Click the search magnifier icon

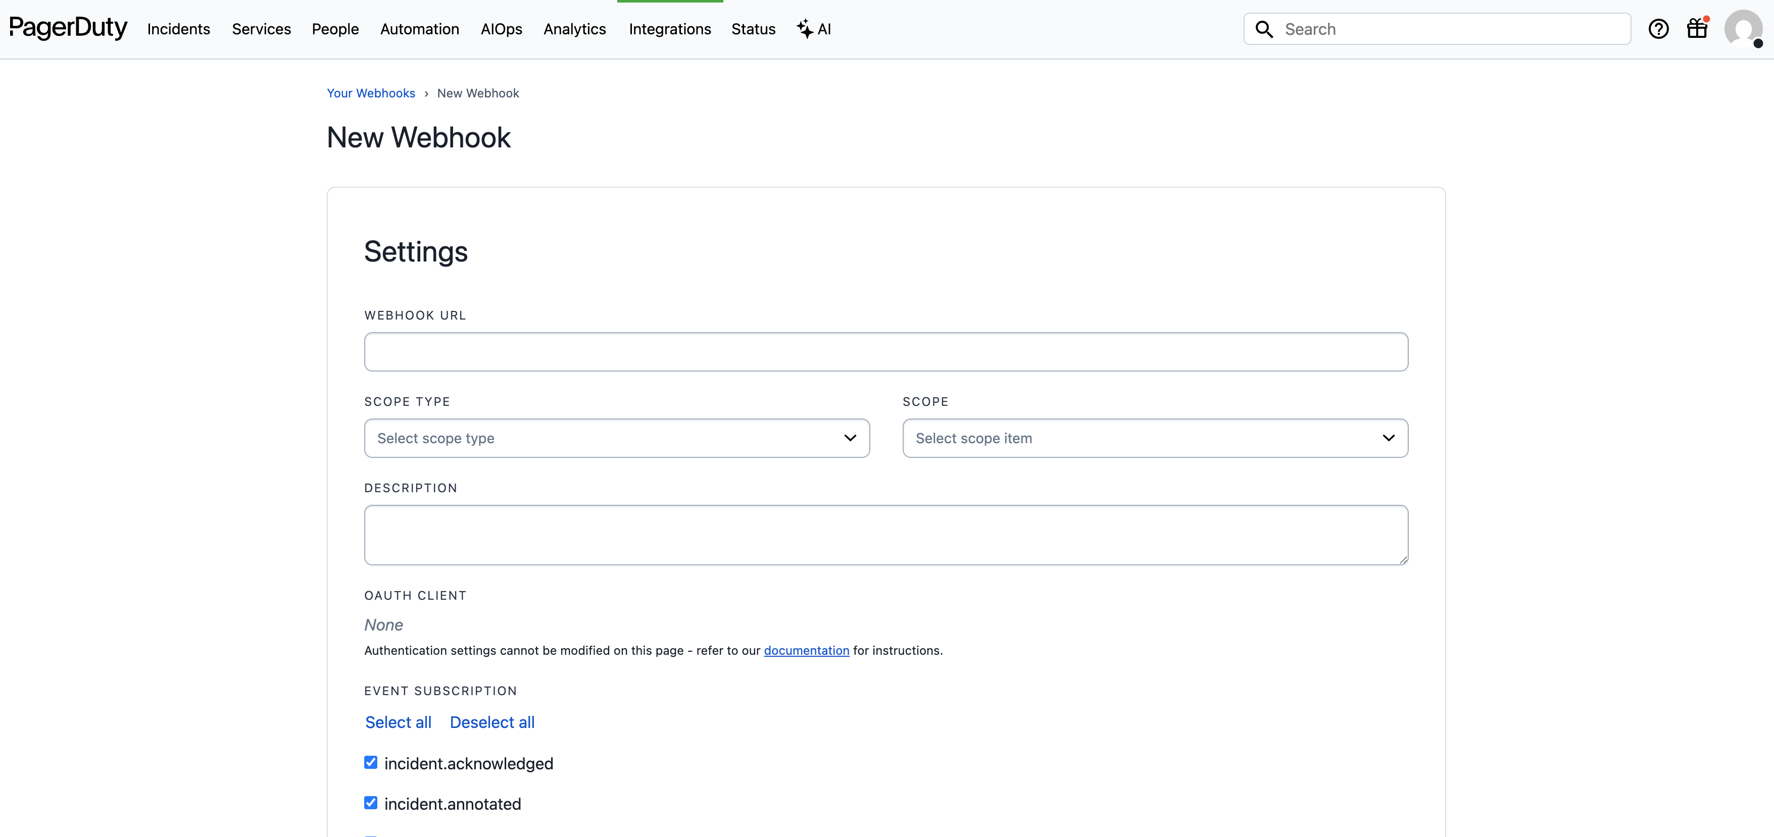click(x=1264, y=29)
